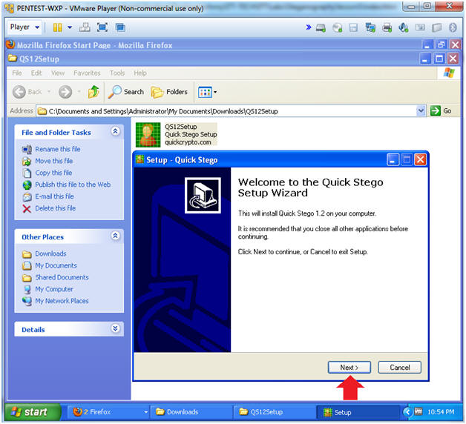Go Back in Explorer

point(27,92)
